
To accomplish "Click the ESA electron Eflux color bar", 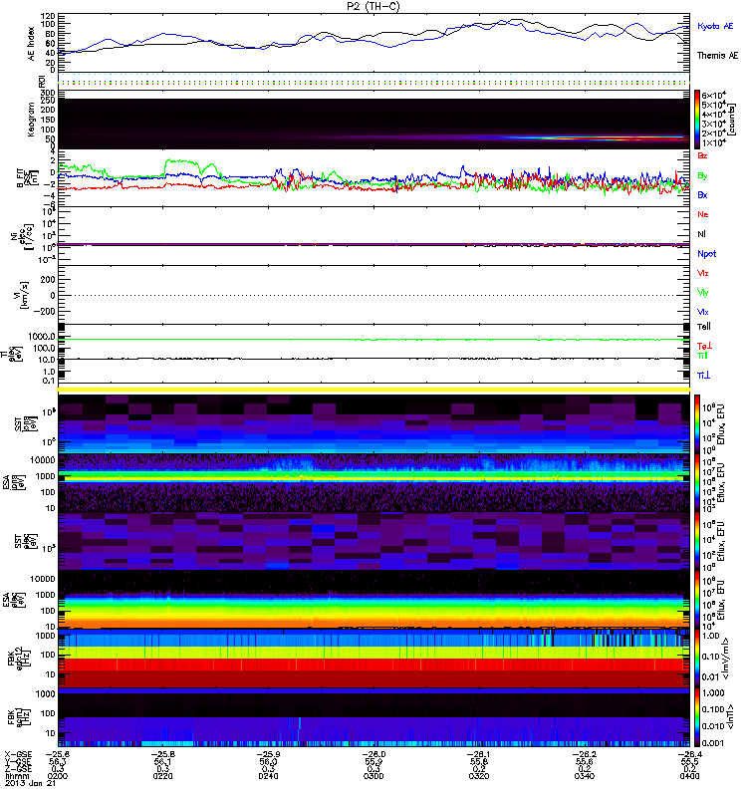I will [x=697, y=599].
